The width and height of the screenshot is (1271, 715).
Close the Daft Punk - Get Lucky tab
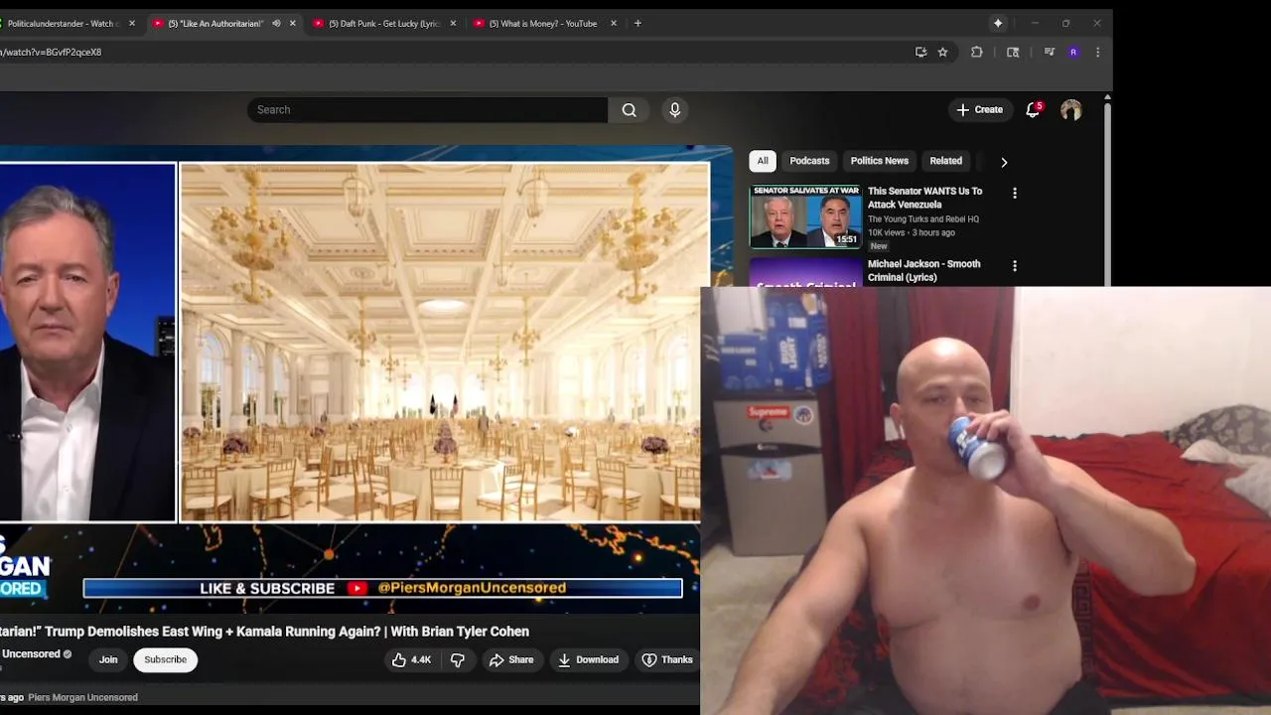click(x=454, y=23)
